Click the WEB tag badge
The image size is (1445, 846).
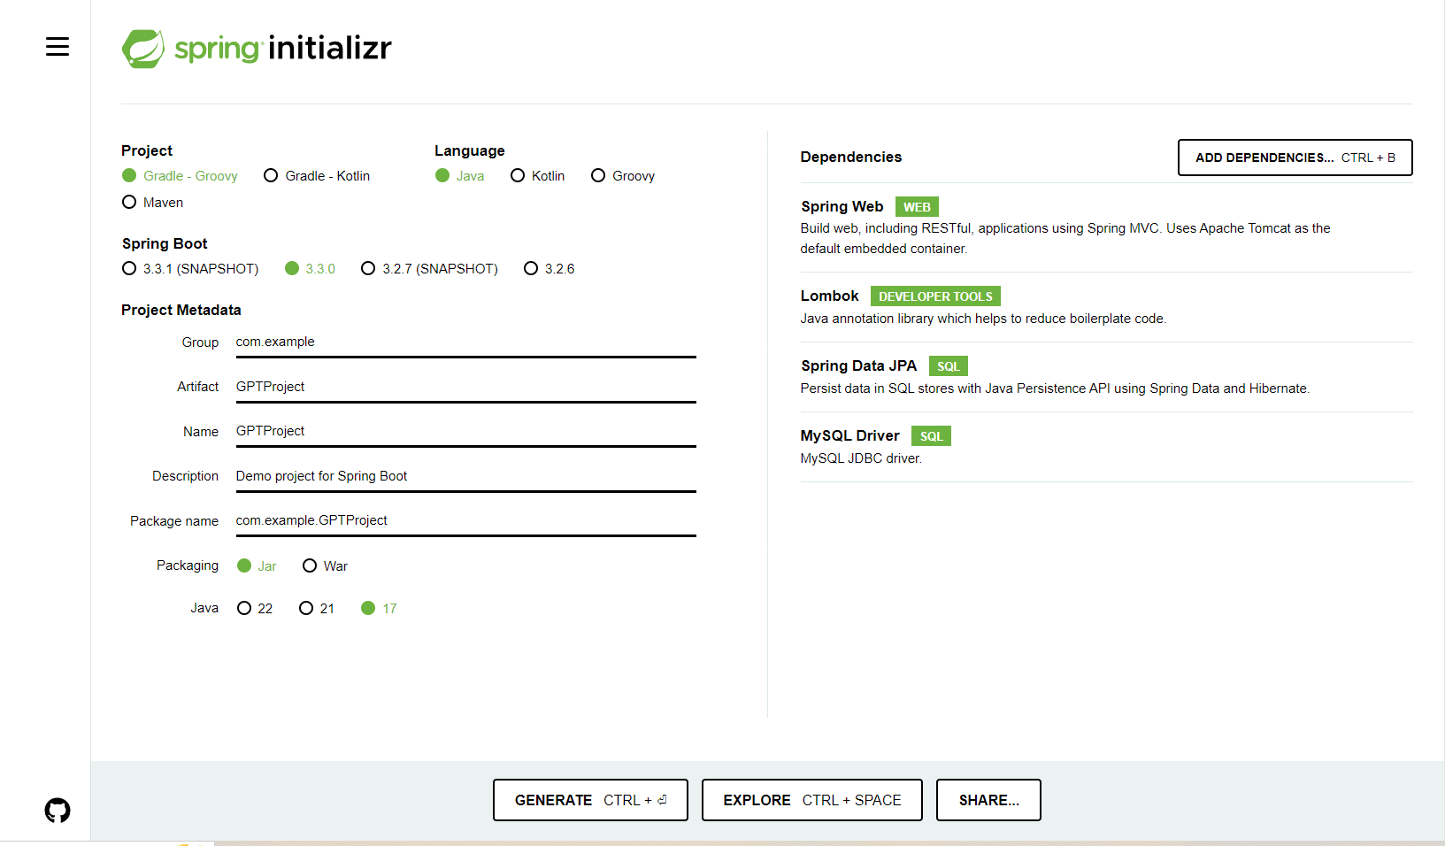point(917,207)
